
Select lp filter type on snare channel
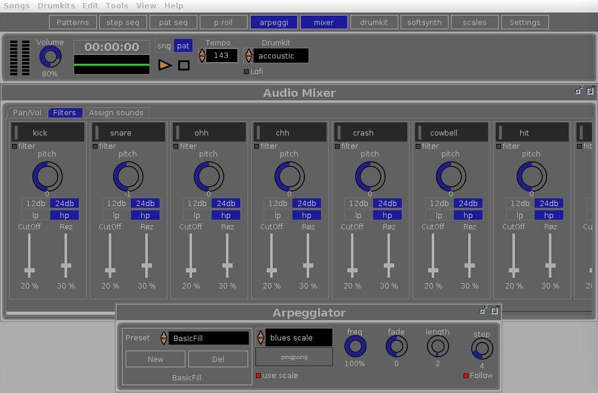pyautogui.click(x=117, y=216)
